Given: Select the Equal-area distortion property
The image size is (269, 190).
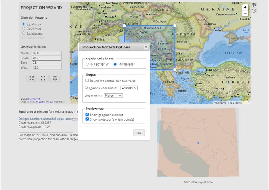Looking at the screenshot, I should point(23,24).
